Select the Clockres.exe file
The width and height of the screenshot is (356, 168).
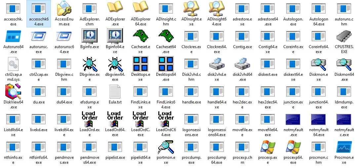point(191,42)
